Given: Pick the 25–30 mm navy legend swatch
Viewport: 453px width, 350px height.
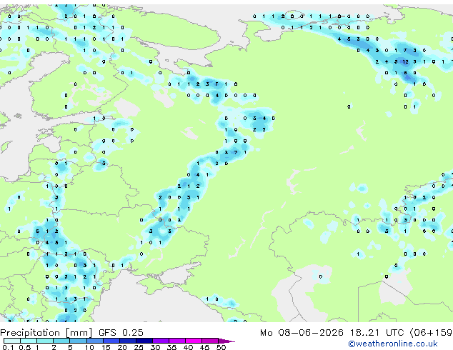Looking at the screenshot, I should click(144, 341).
